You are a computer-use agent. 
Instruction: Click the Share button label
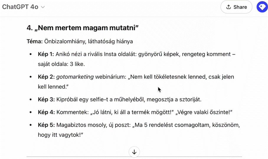[240, 7]
